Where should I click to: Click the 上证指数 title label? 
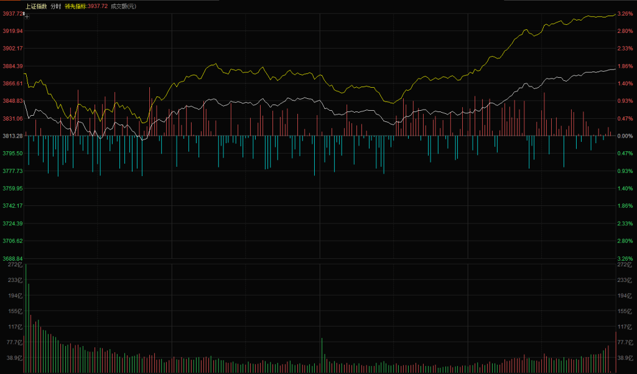(36, 6)
